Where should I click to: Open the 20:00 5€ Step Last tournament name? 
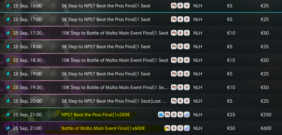click(114, 101)
